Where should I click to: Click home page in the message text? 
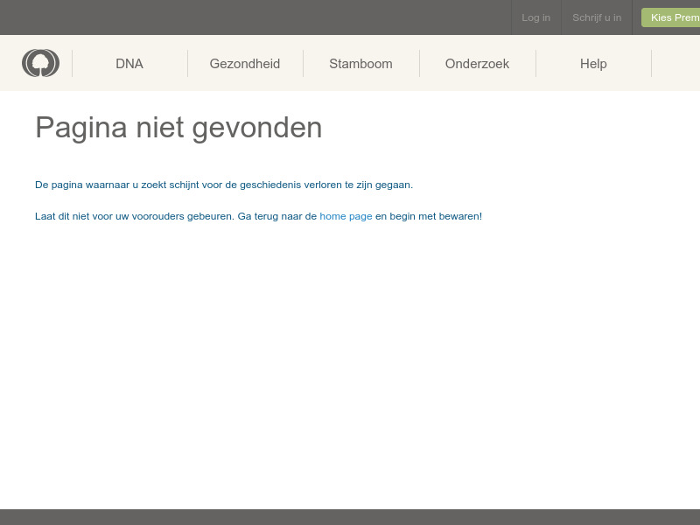346,216
